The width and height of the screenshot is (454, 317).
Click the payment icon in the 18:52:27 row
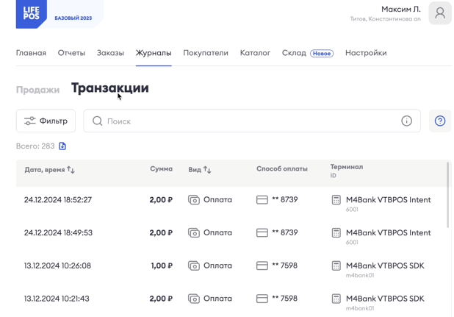pos(194,199)
